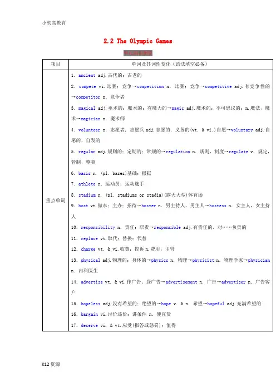Click the word 'host' in item 9
This screenshot has width=276, height=391.
coord(83,206)
